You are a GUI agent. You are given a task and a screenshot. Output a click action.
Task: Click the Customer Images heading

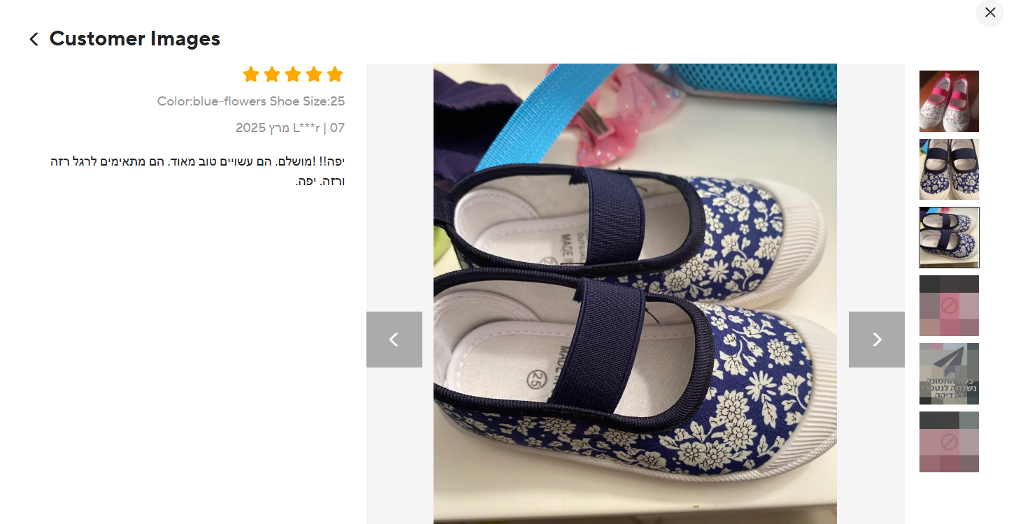(135, 39)
